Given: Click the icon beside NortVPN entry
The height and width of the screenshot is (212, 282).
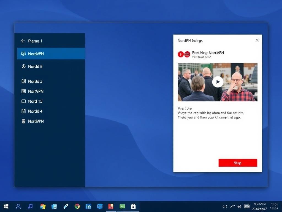Looking at the screenshot, I should 24,91.
